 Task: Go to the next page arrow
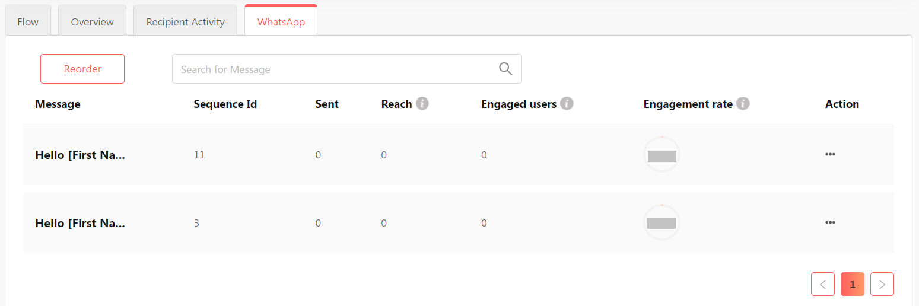[x=882, y=285]
